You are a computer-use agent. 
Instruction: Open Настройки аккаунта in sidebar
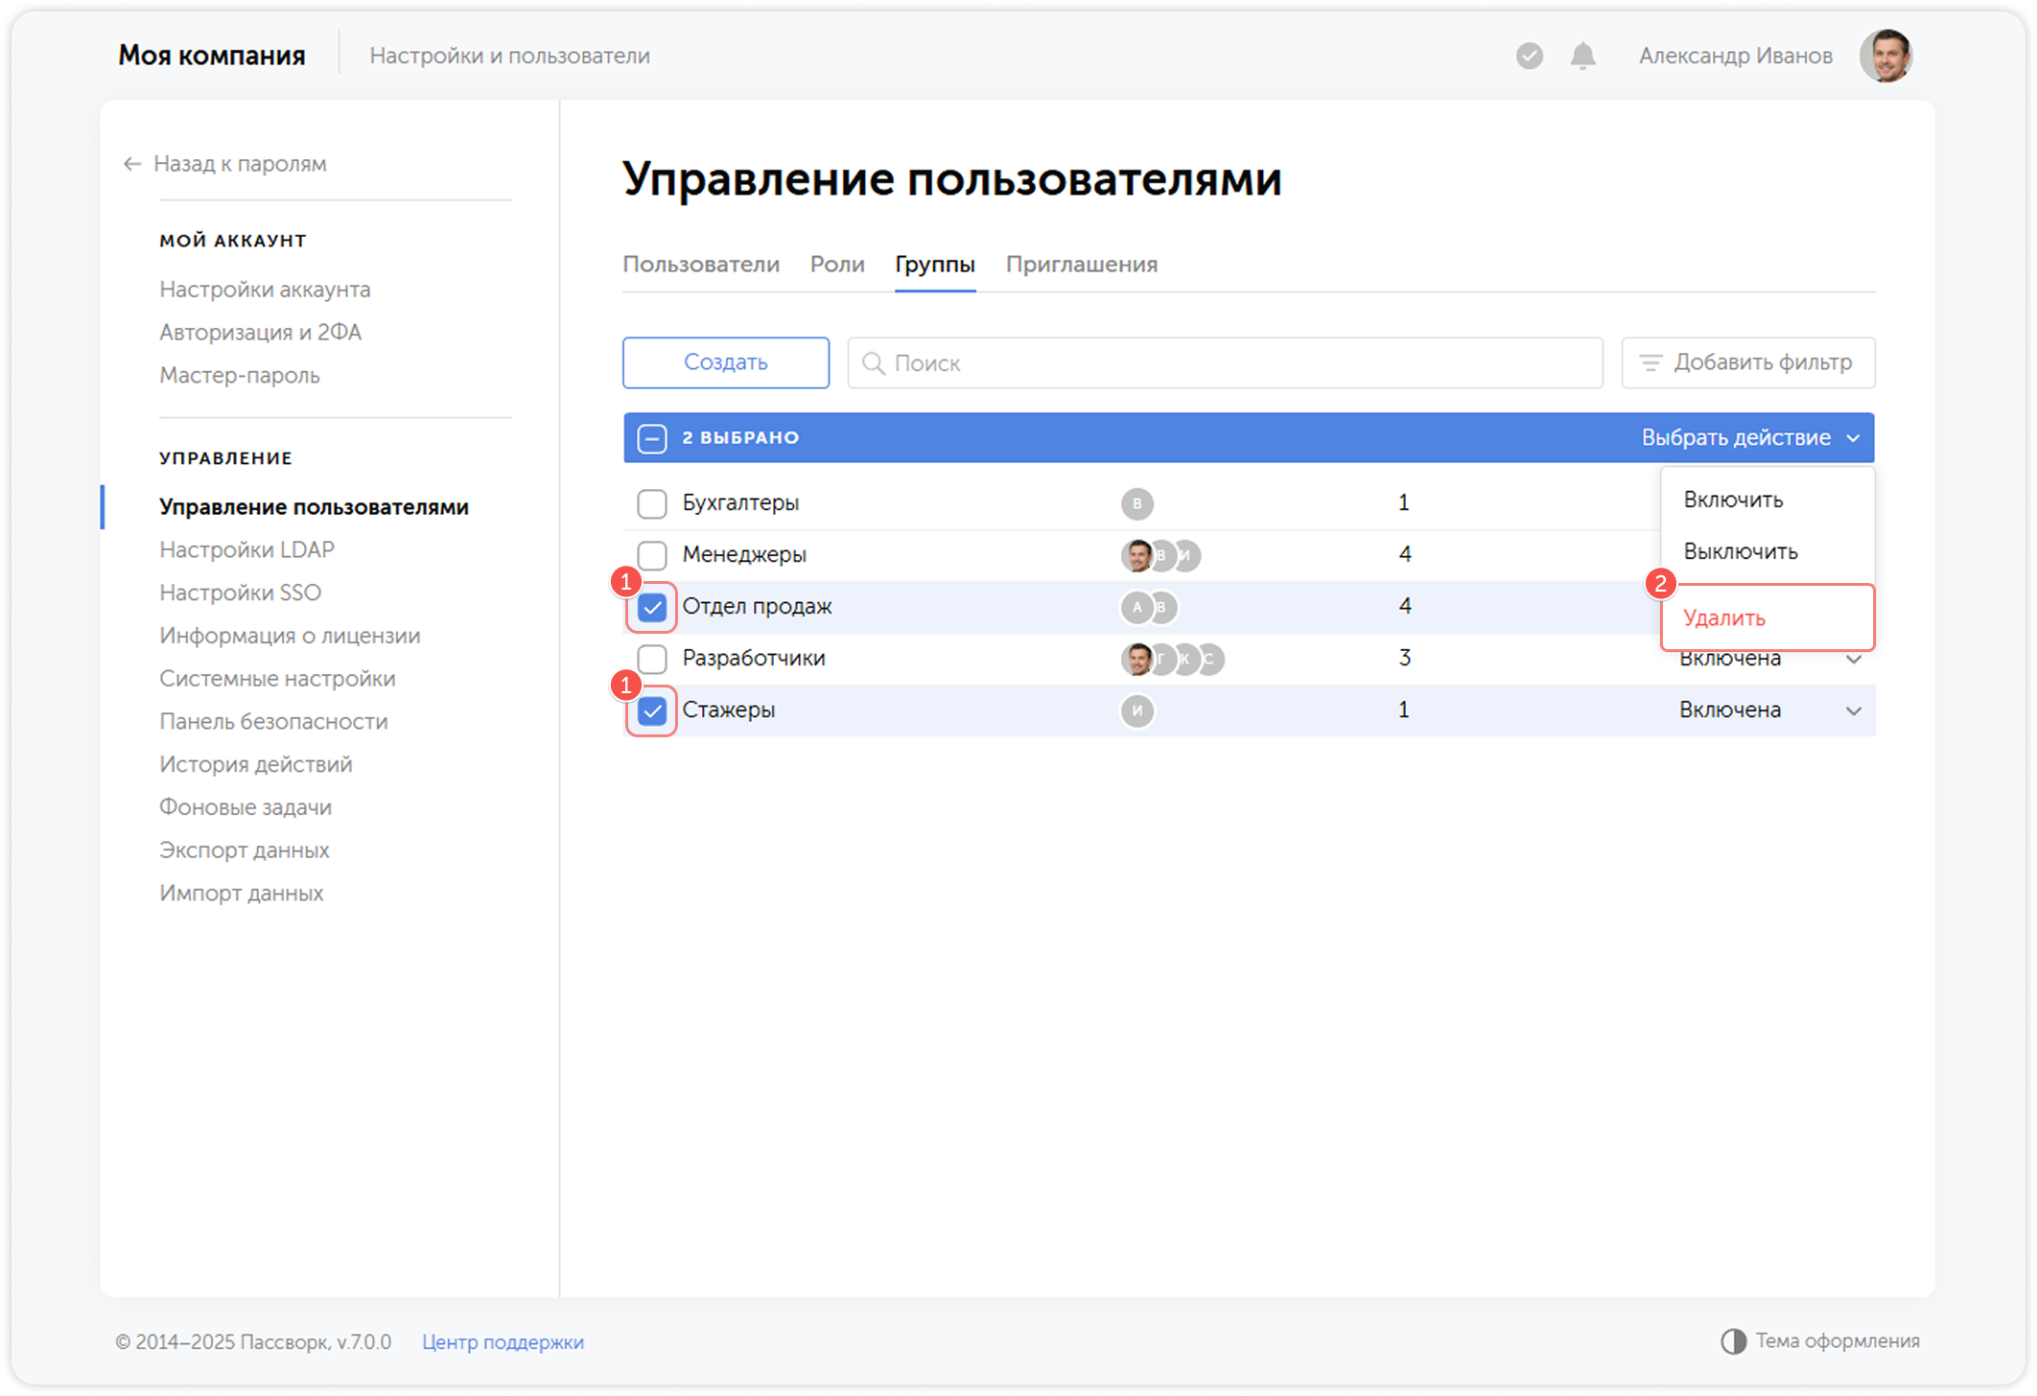pos(265,289)
